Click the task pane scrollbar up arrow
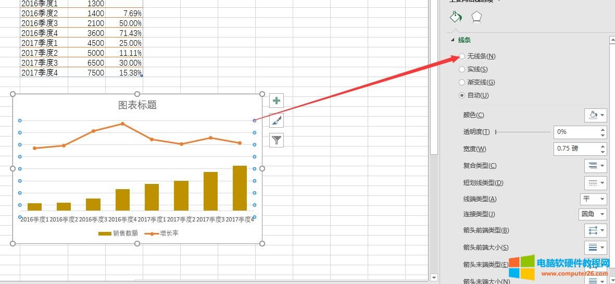 pos(611,40)
